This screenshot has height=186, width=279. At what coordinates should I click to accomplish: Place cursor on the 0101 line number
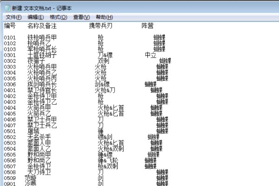[10, 37]
